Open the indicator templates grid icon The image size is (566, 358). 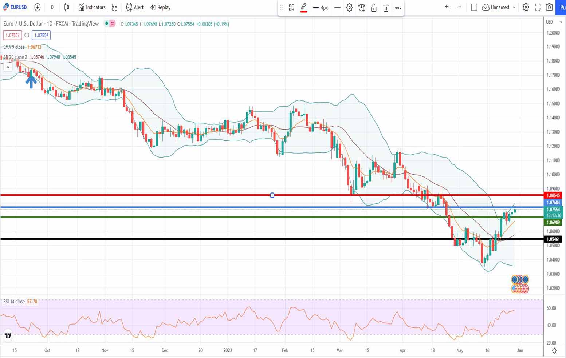(x=114, y=7)
